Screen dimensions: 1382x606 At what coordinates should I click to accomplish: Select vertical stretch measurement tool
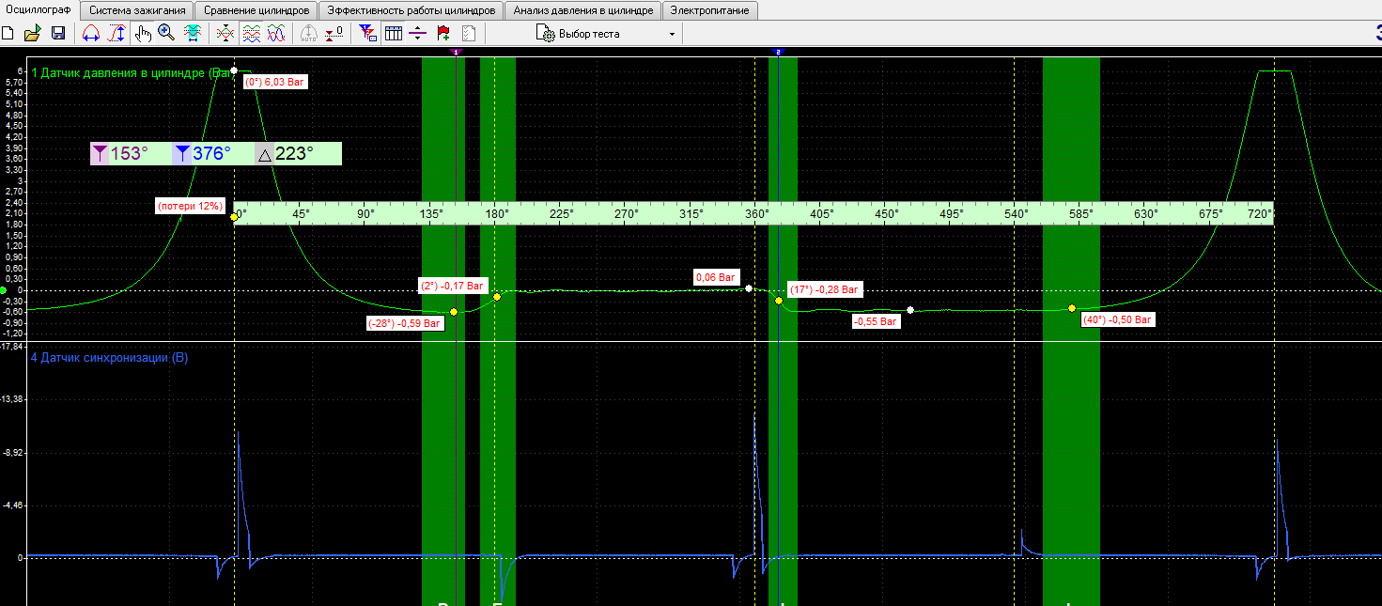tap(116, 33)
